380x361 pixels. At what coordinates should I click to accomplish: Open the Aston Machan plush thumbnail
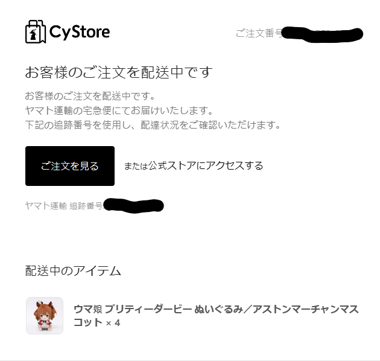pos(45,316)
